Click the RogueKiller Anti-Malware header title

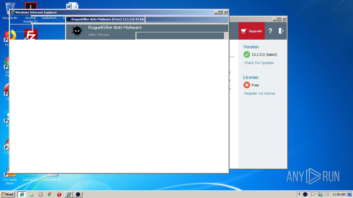point(115,28)
